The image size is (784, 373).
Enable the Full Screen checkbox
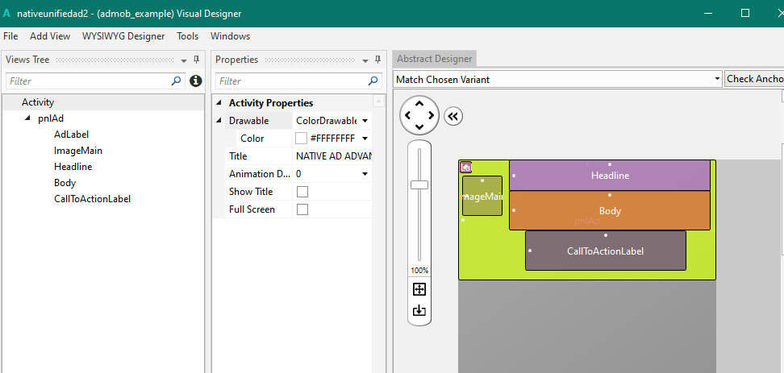302,209
